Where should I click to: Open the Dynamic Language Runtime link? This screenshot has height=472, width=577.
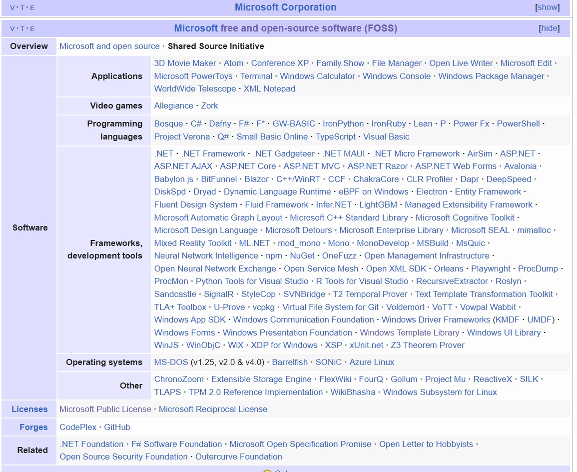click(277, 192)
